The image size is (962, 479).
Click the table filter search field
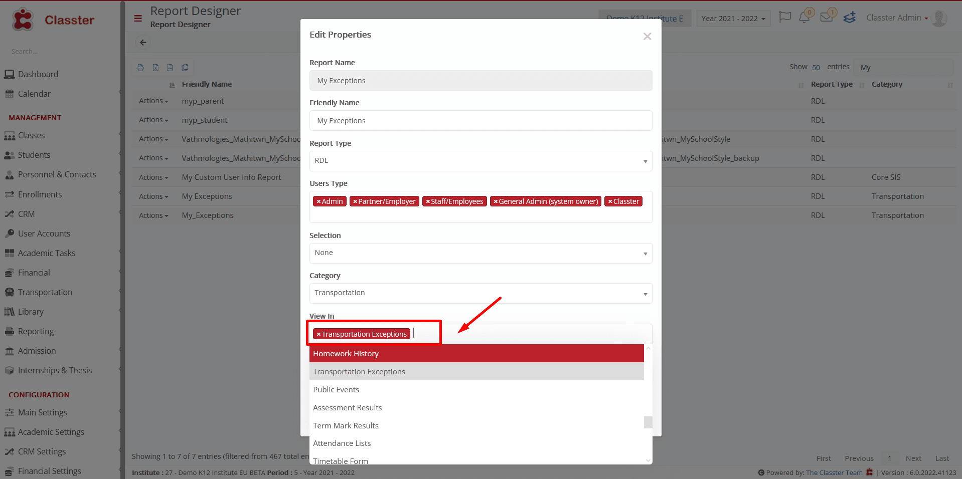click(903, 68)
